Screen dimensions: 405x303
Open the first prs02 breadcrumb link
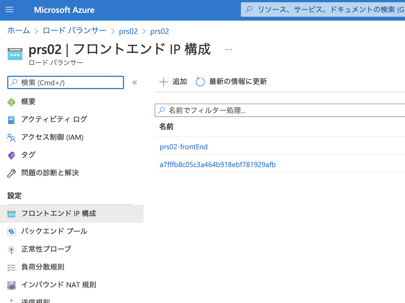(128, 31)
